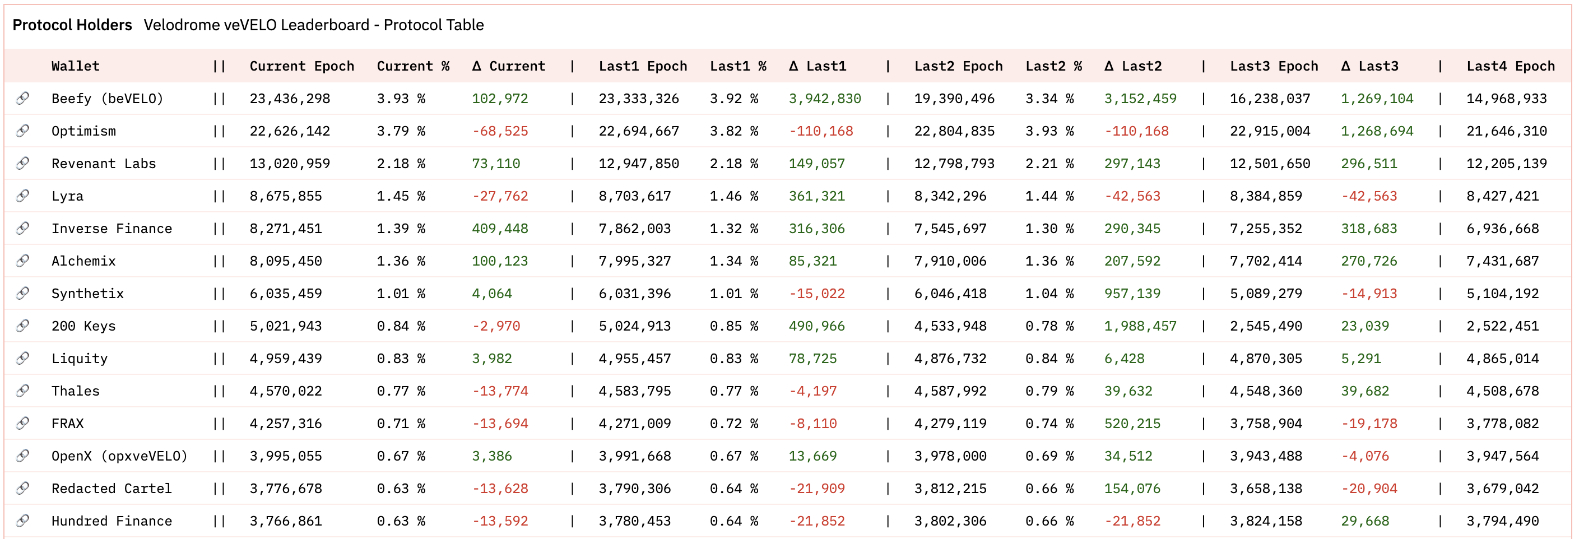The height and width of the screenshot is (539, 1579).
Task: Sort by the Wallet column header
Action: point(76,66)
